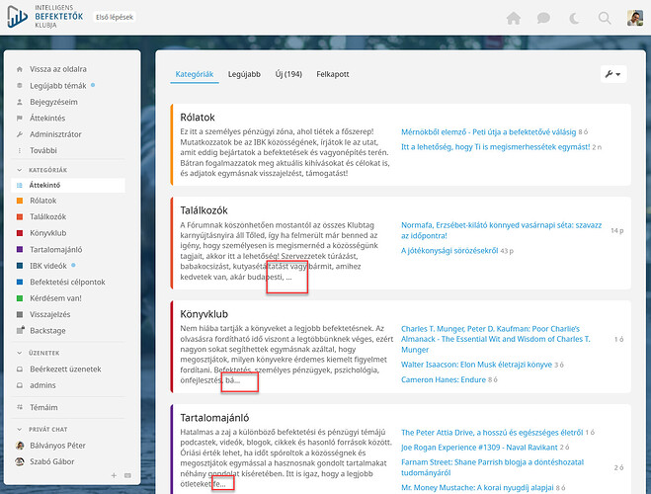Open the wrench dropdown for categories
This screenshot has height=494, width=651.
(613, 74)
